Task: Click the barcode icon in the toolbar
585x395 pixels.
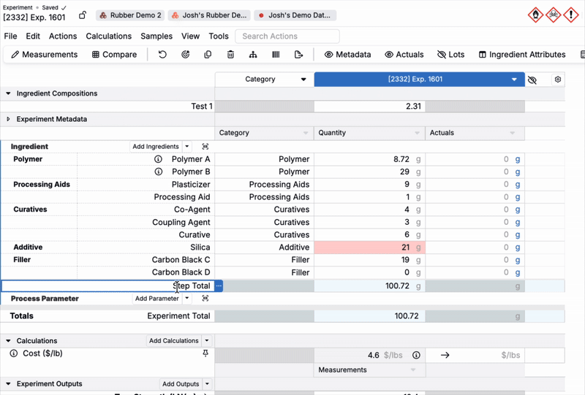Action: coord(276,55)
